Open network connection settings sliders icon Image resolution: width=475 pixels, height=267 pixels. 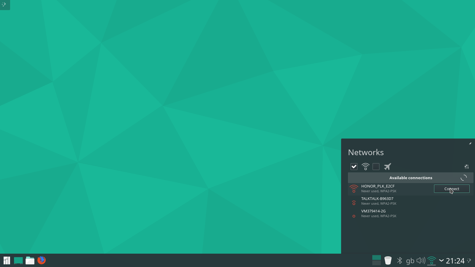coord(466,167)
